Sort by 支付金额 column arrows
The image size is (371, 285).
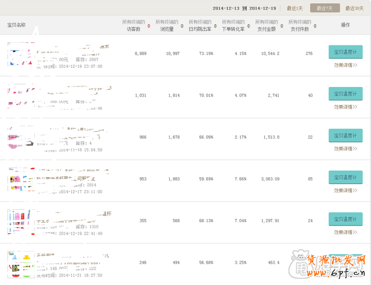[x=282, y=25]
